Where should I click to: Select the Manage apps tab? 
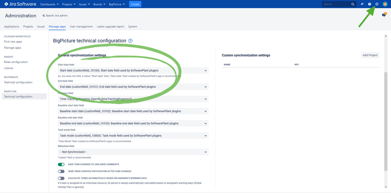(x=57, y=27)
